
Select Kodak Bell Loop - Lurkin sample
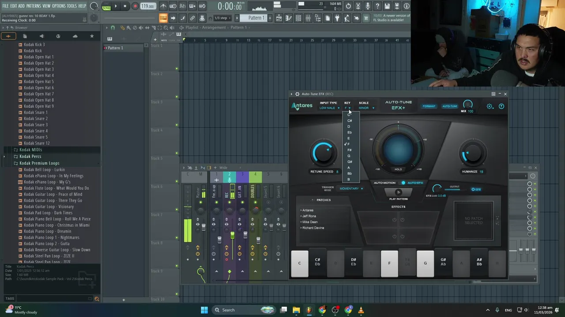click(44, 170)
